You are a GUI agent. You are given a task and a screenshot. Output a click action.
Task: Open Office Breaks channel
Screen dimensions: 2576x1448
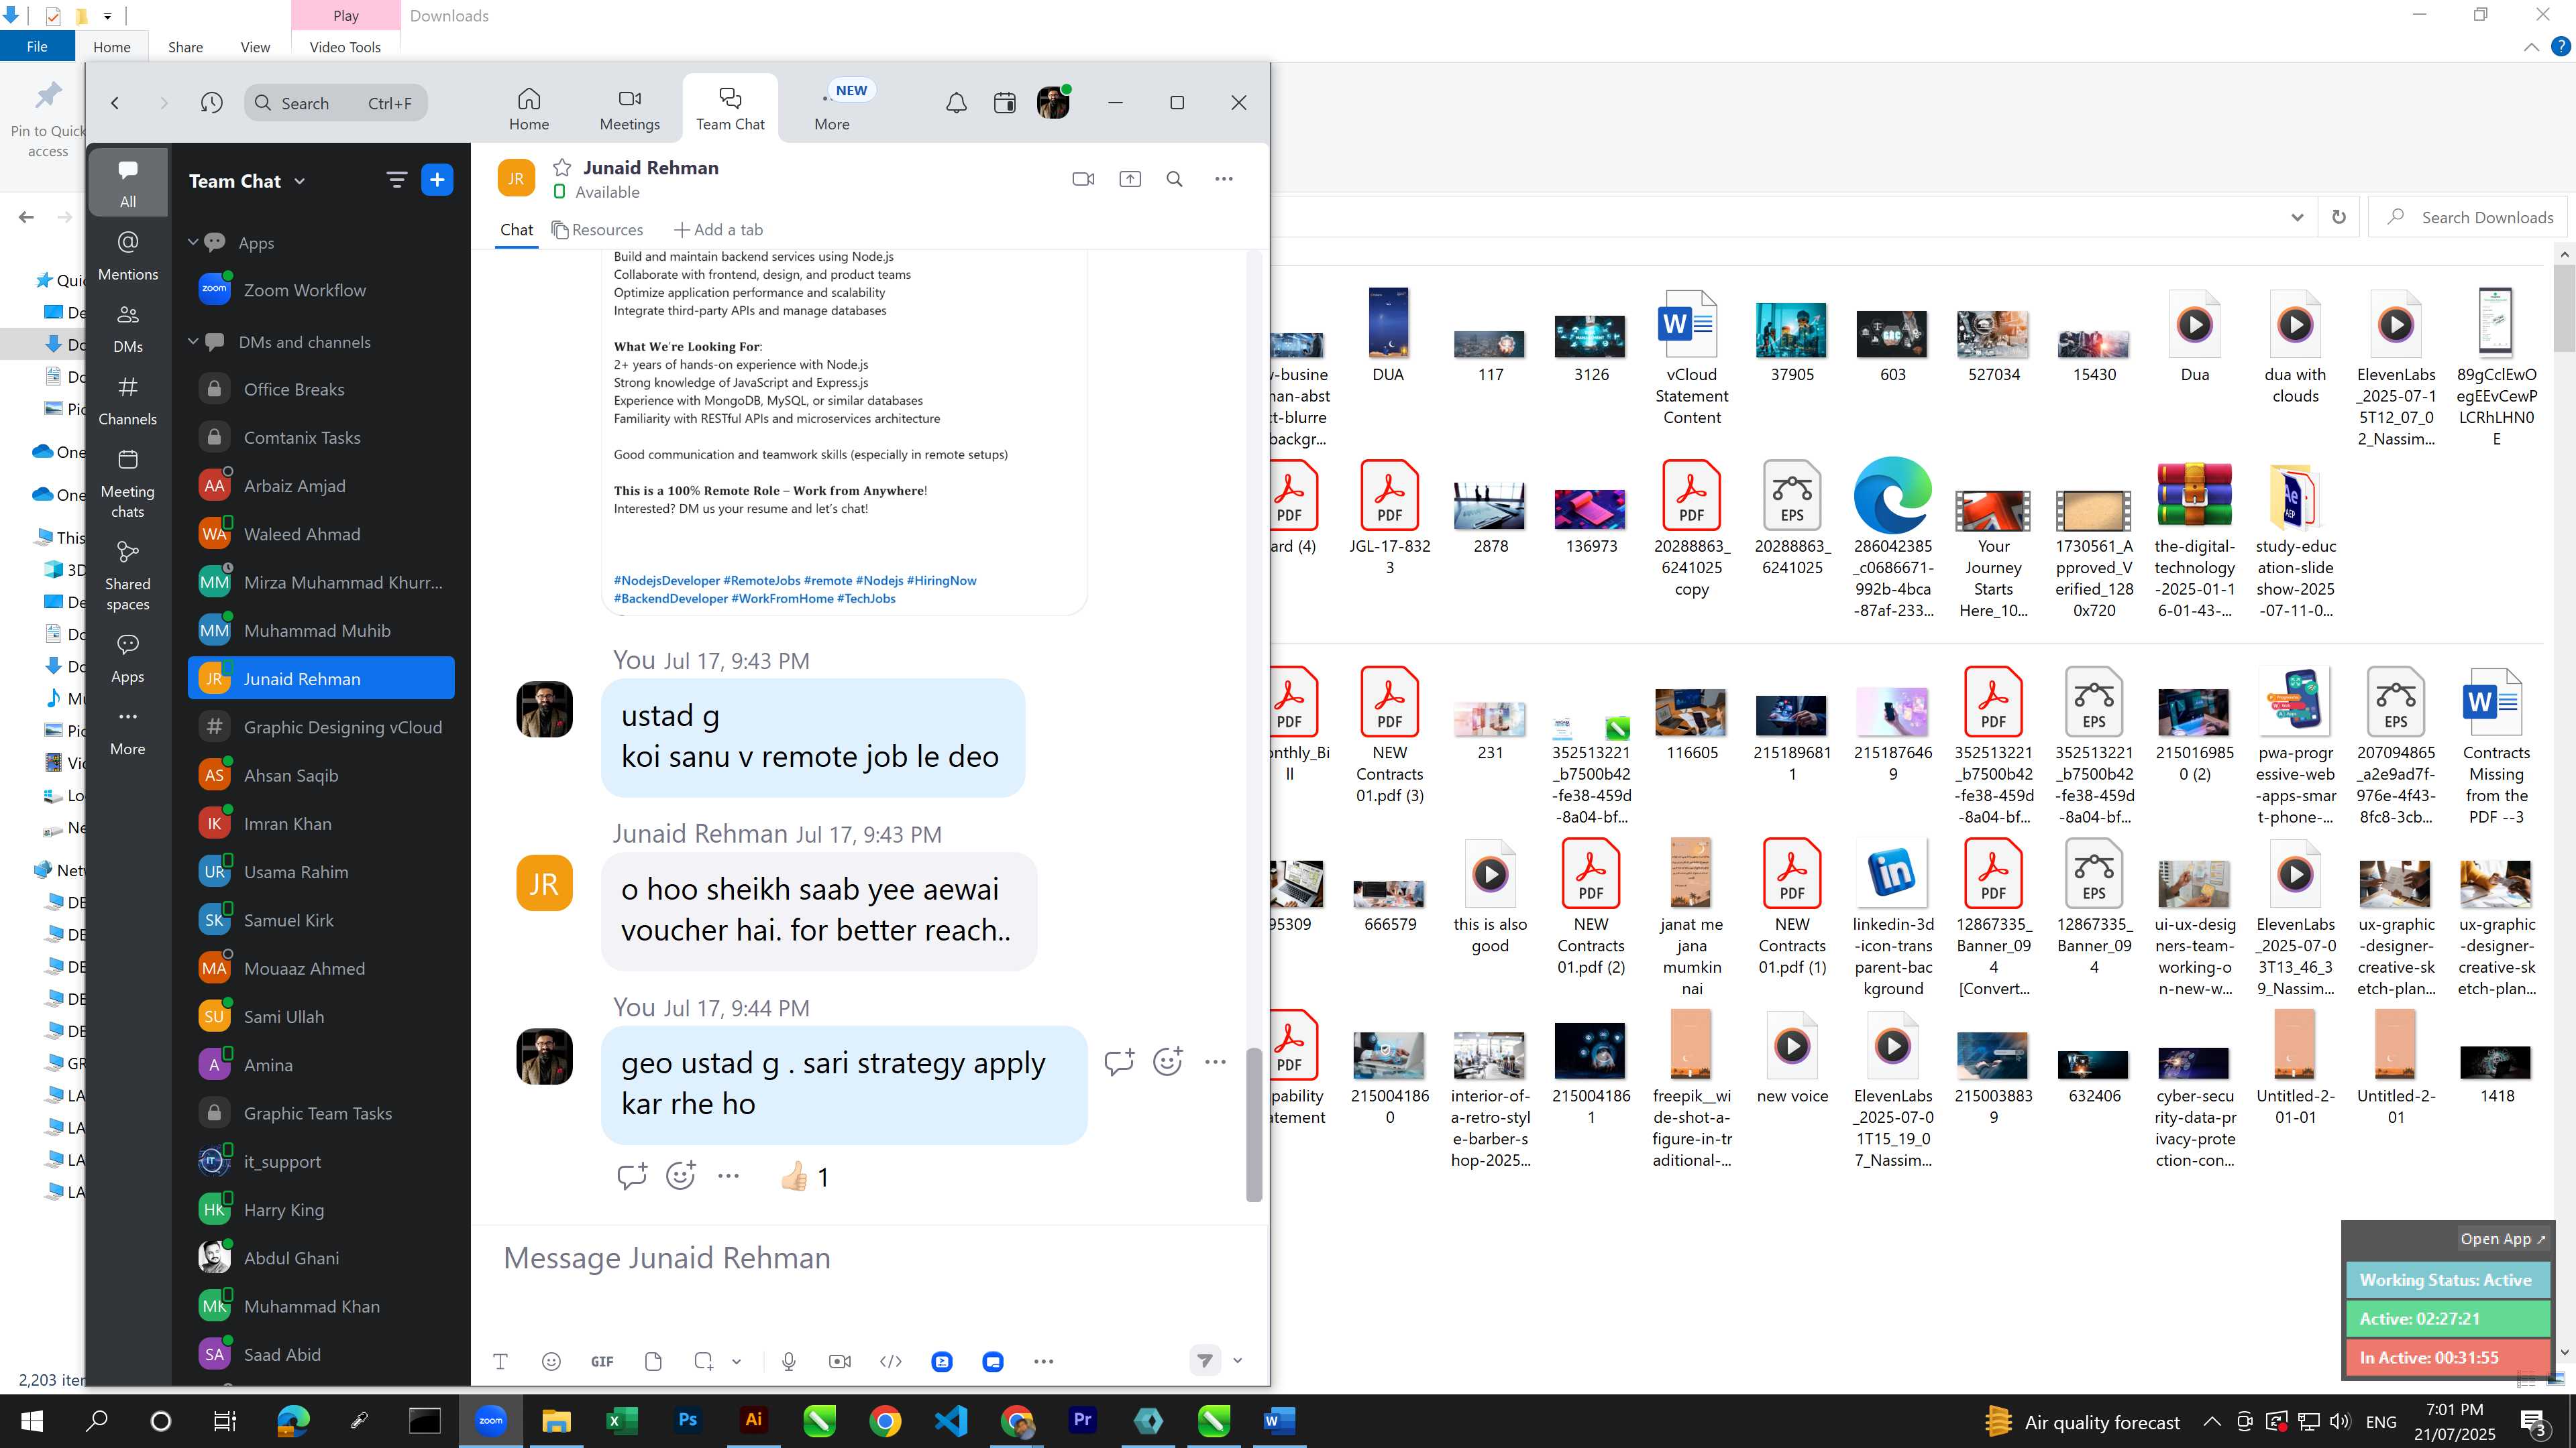[x=321, y=389]
